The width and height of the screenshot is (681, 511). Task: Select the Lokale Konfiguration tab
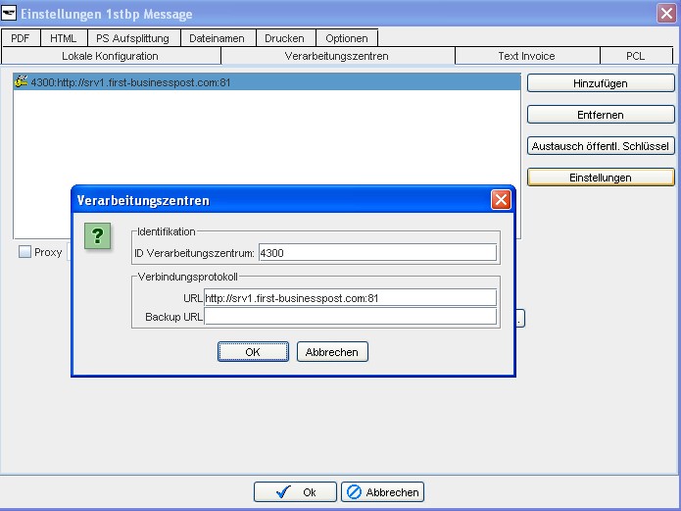(x=111, y=56)
